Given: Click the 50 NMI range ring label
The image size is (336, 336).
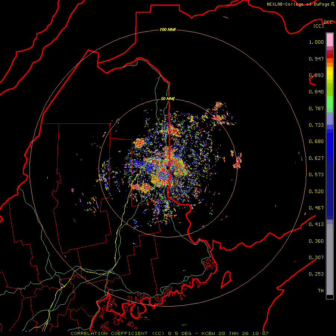Looking at the screenshot, I should pyautogui.click(x=168, y=99).
